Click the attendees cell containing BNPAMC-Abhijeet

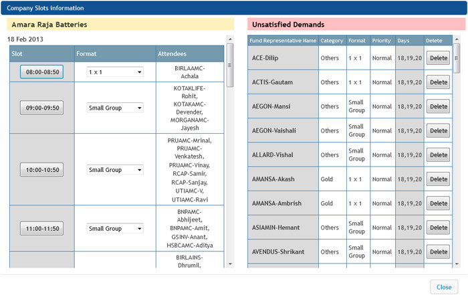[x=190, y=229]
